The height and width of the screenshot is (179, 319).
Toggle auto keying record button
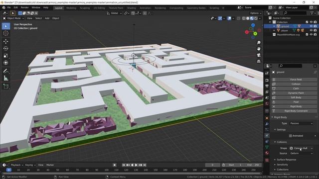pyautogui.click(x=114, y=165)
